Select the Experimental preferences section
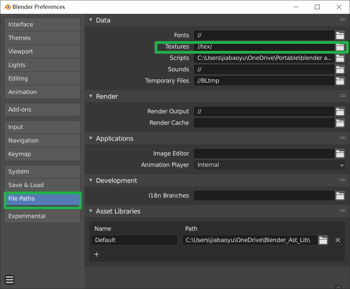This screenshot has width=350, height=289. (42, 216)
